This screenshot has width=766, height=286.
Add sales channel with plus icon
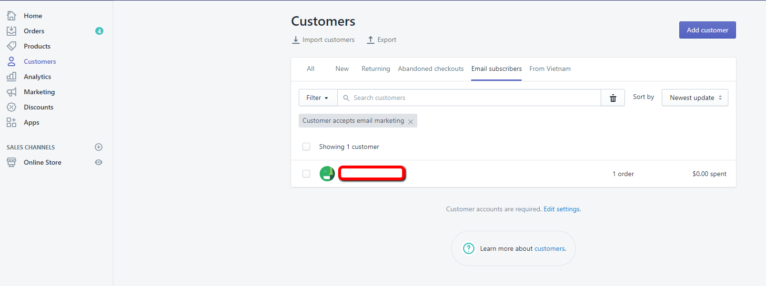99,147
